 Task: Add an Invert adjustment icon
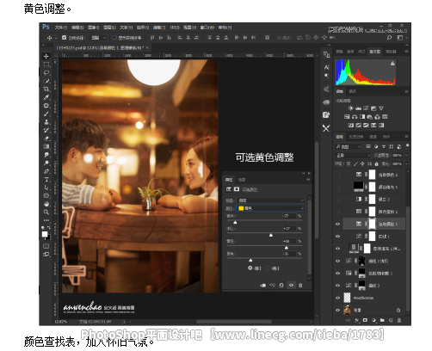[x=350, y=125]
